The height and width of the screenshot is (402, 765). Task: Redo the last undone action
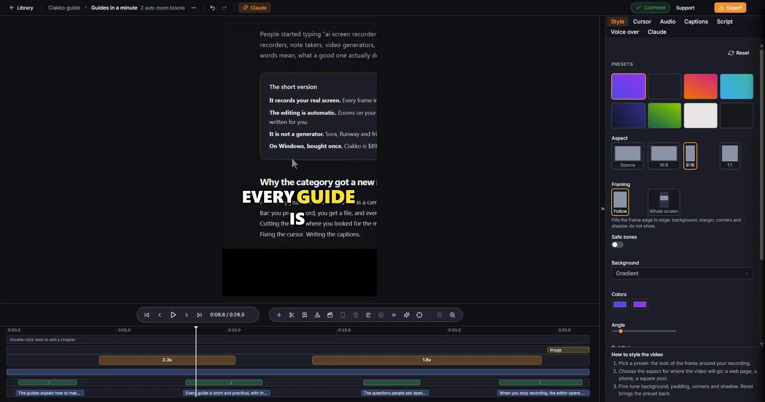point(224,8)
